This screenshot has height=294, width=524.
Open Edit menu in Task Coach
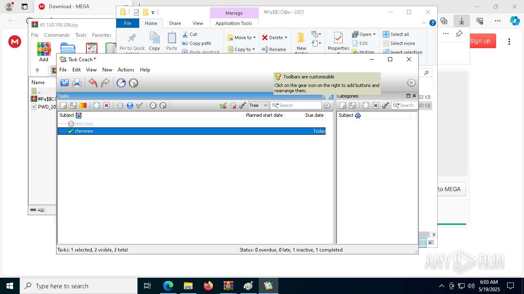pyautogui.click(x=77, y=70)
